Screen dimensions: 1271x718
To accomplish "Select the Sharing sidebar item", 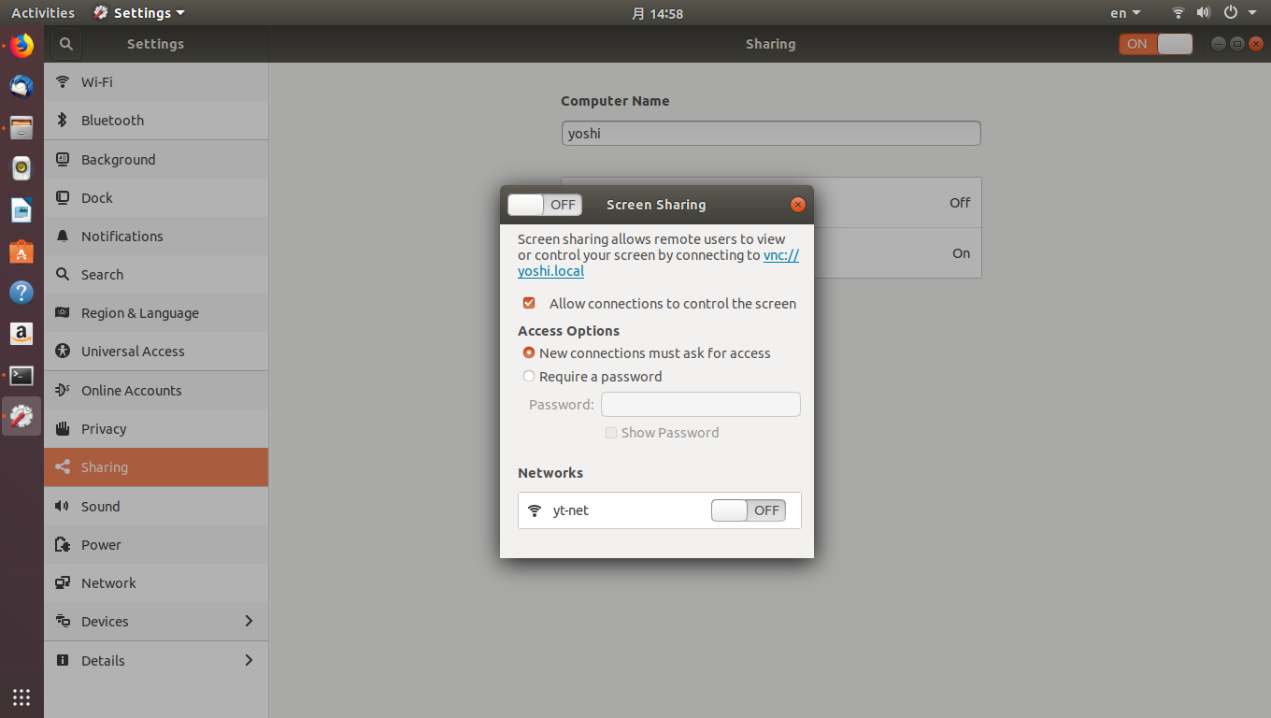I will pyautogui.click(x=156, y=467).
